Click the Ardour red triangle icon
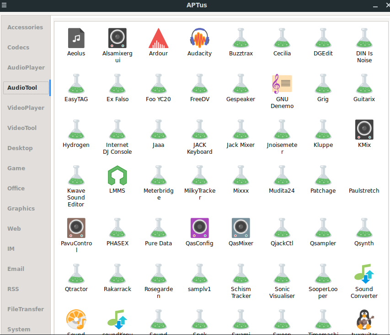The width and height of the screenshot is (390, 335). (159, 38)
